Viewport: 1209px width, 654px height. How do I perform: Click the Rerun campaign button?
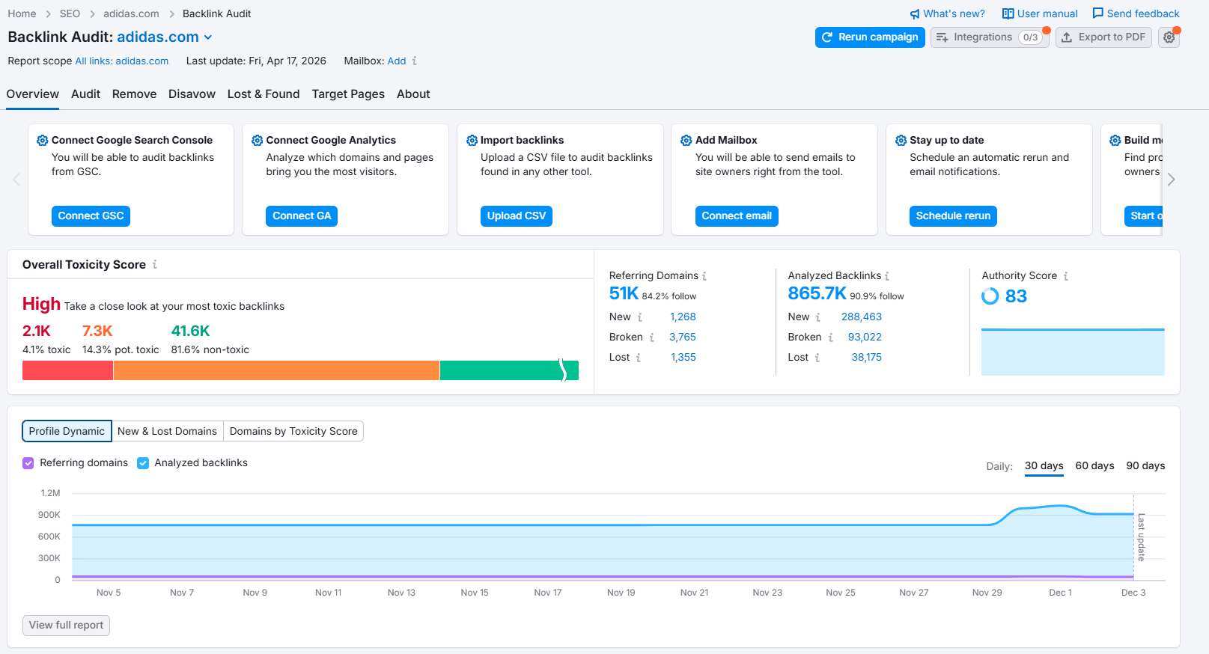point(870,37)
